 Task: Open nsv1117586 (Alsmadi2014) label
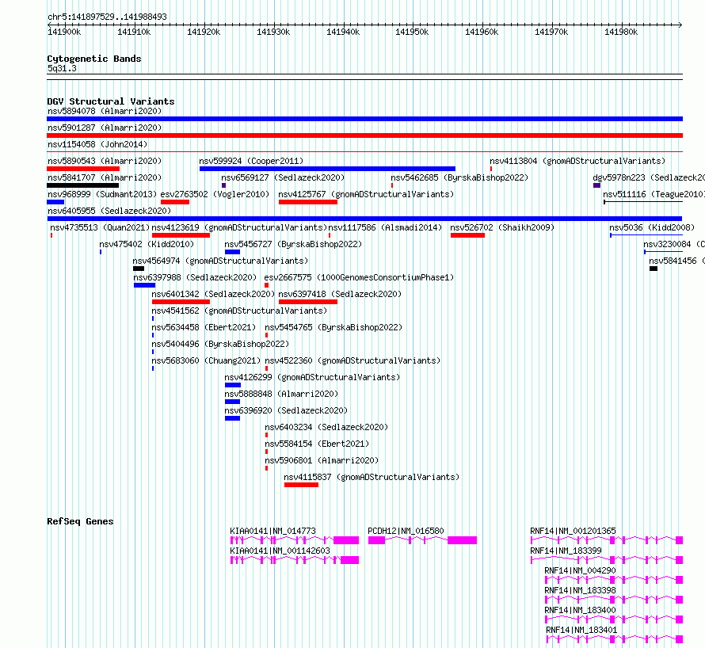pyautogui.click(x=385, y=227)
